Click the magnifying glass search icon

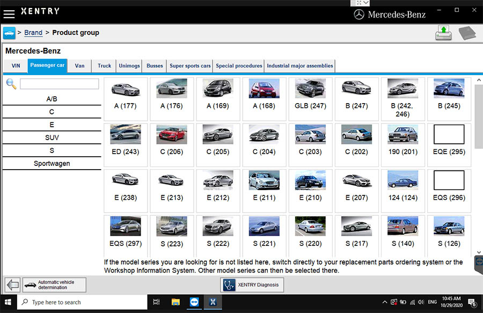tap(11, 84)
